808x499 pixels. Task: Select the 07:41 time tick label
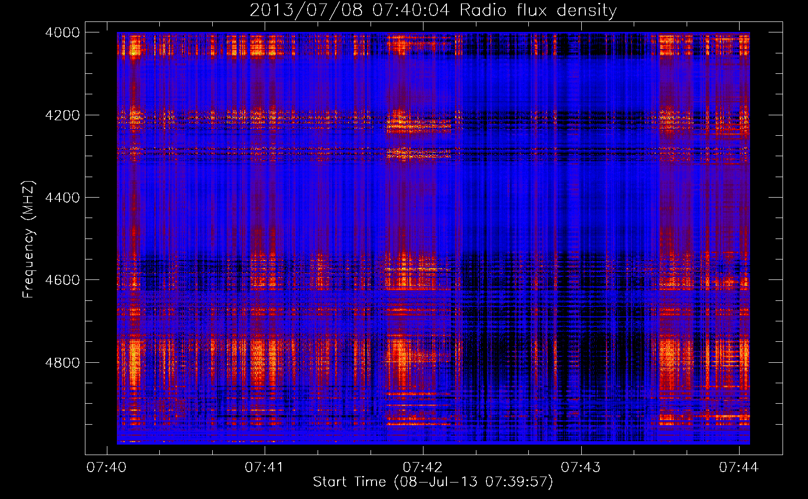pos(264,468)
